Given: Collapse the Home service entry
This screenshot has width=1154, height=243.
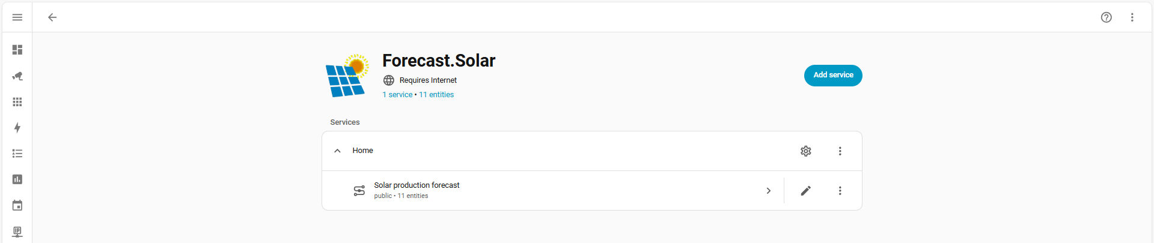Looking at the screenshot, I should tap(337, 151).
